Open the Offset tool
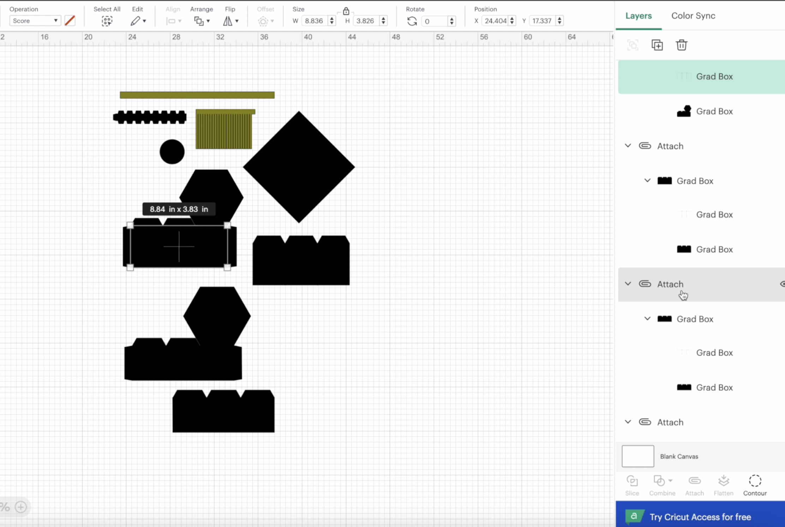 [266, 21]
